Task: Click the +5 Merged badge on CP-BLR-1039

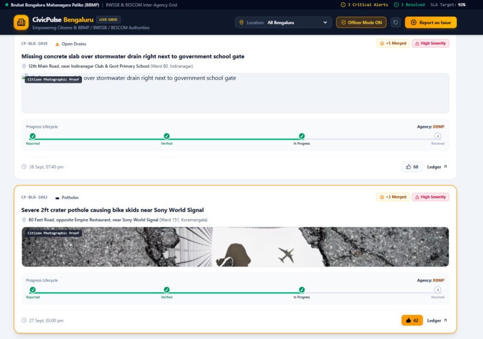Action: (393, 43)
